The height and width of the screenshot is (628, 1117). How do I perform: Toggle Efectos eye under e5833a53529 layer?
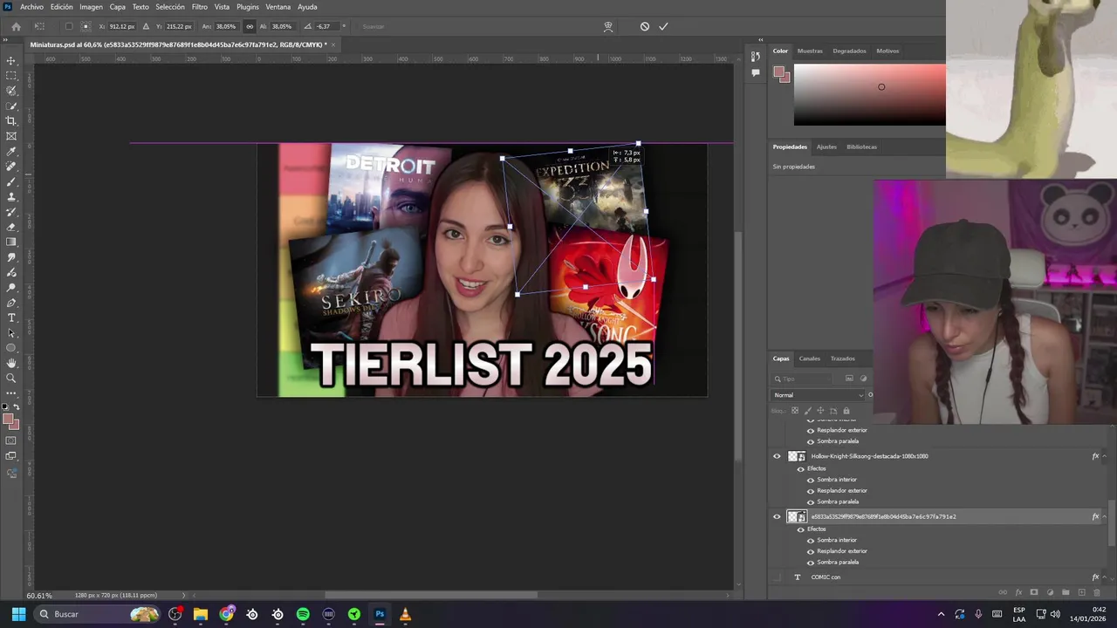(801, 529)
